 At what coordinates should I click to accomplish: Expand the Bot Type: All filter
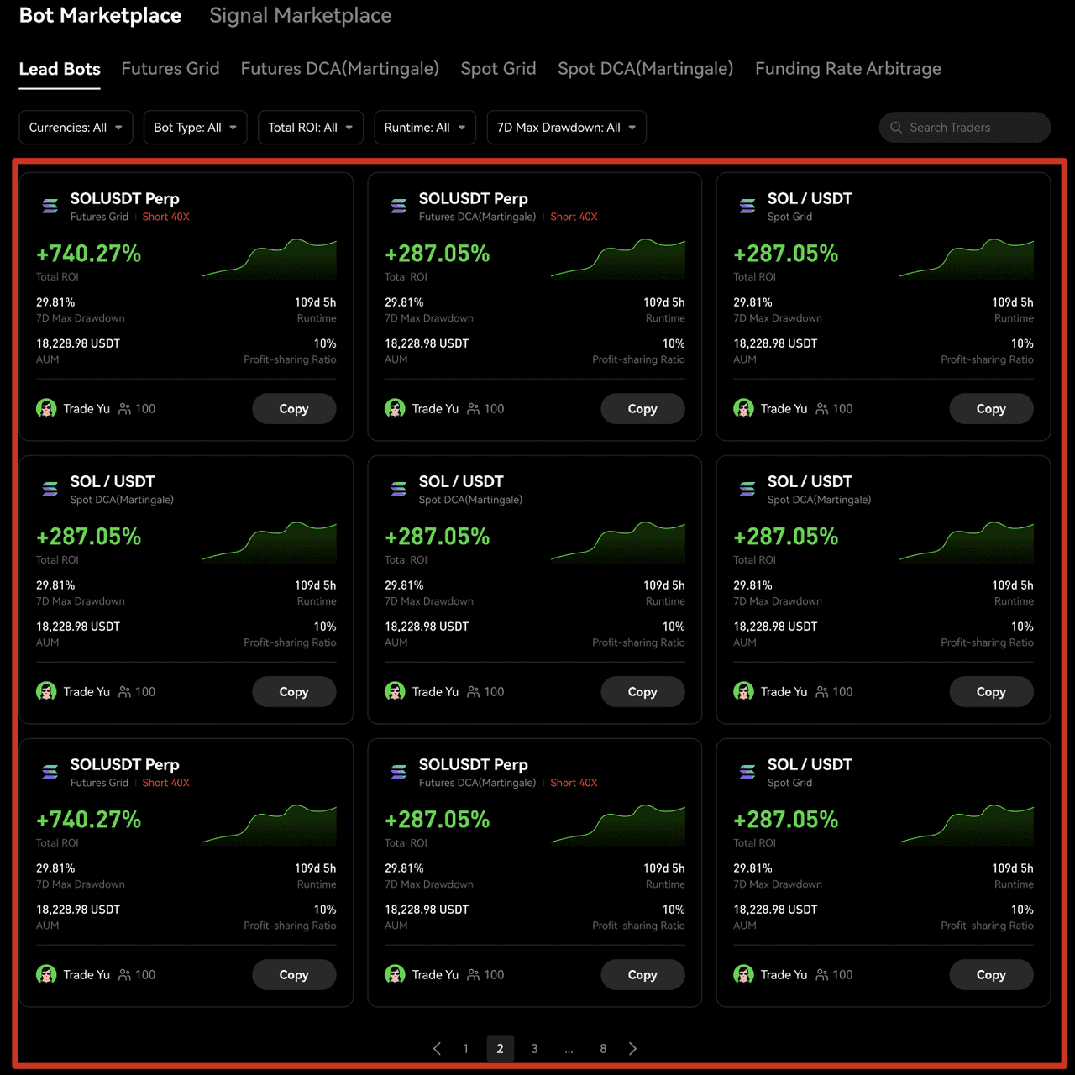pos(195,128)
